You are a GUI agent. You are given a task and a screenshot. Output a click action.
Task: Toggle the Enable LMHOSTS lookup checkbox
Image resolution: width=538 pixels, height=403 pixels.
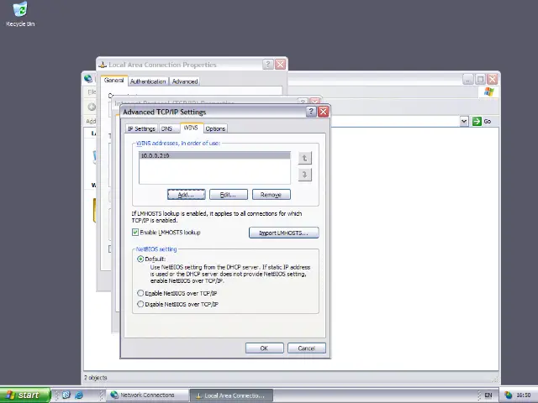(135, 233)
